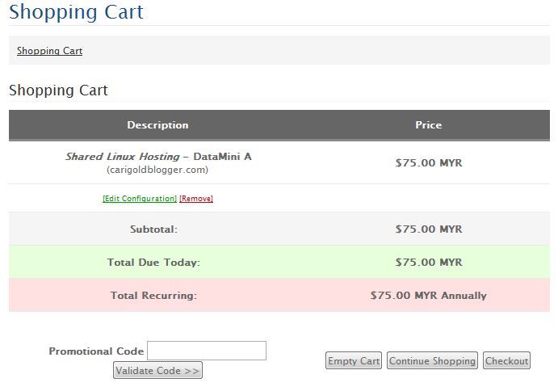
Task: Click the Shared Linux Hosting – DataMini A text
Action: tap(158, 157)
